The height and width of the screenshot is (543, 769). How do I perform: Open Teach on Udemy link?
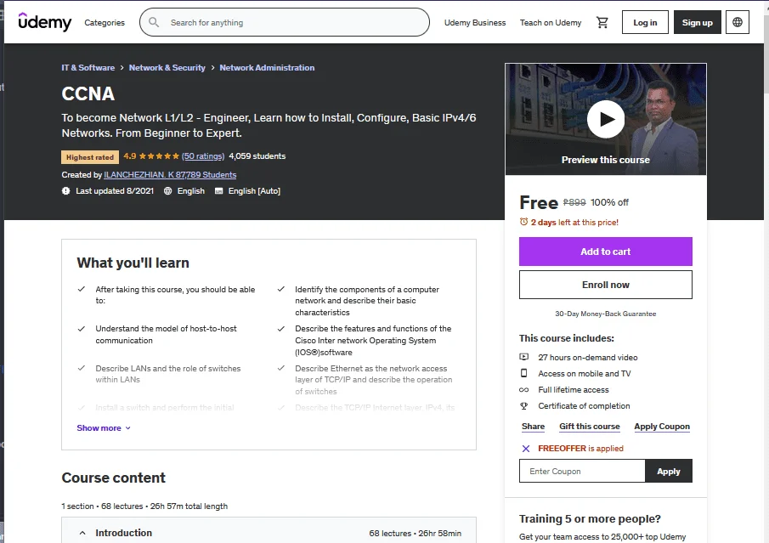point(551,23)
